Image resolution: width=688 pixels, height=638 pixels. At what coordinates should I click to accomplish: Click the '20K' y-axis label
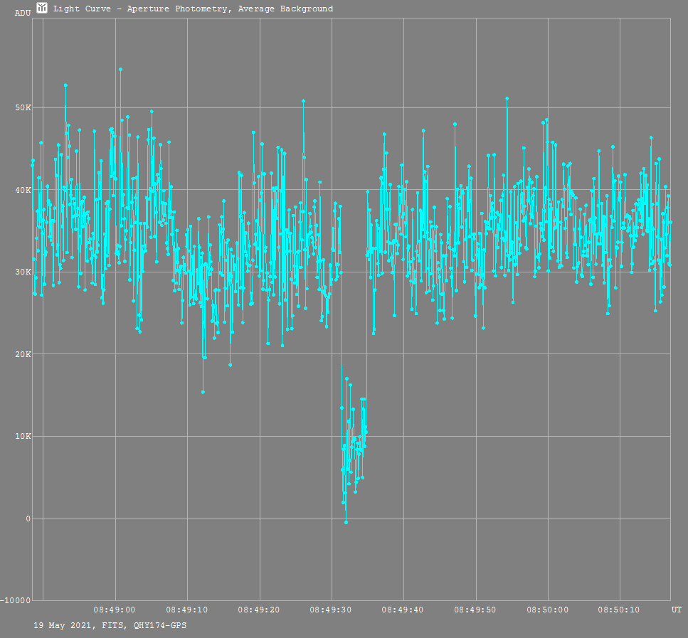tap(23, 354)
